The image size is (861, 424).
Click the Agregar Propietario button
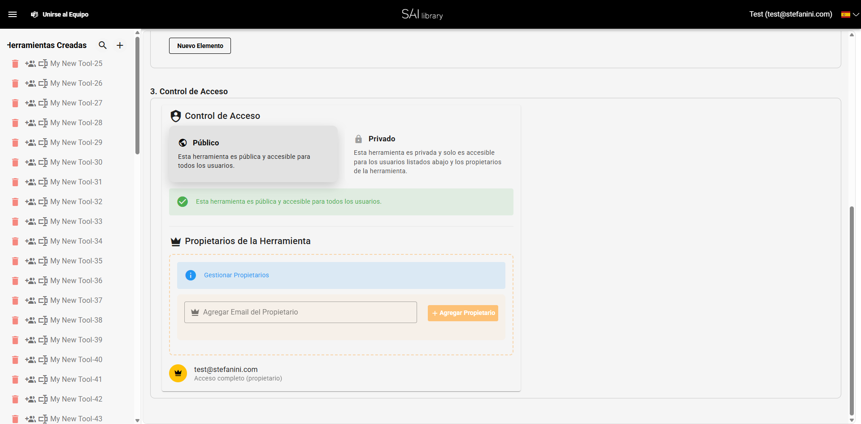tap(463, 313)
